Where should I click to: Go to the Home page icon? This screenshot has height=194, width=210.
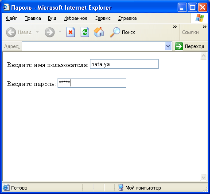click(x=99, y=32)
